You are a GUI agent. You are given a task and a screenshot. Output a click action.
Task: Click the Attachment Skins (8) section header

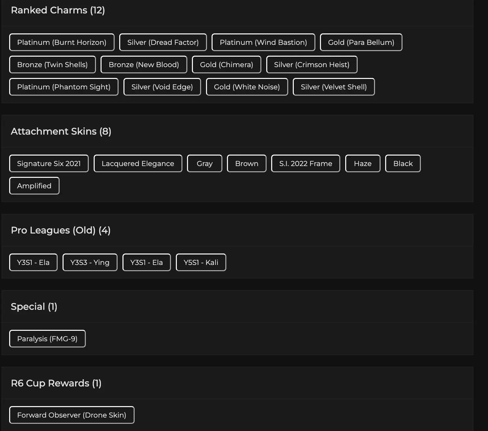(61, 131)
